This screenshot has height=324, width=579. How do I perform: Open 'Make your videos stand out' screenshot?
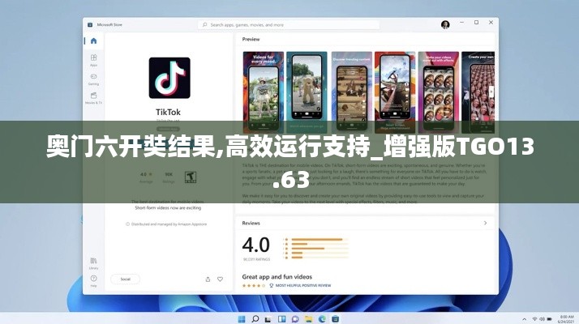pos(439,92)
